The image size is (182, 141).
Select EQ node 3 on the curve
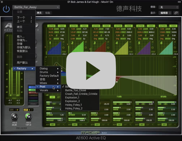click(x=117, y=82)
